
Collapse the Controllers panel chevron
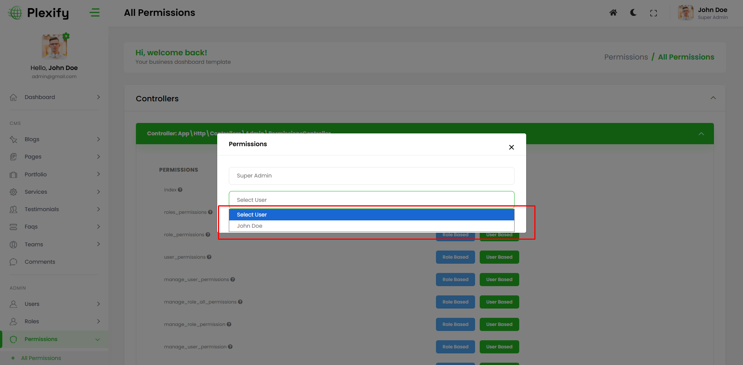[713, 98]
